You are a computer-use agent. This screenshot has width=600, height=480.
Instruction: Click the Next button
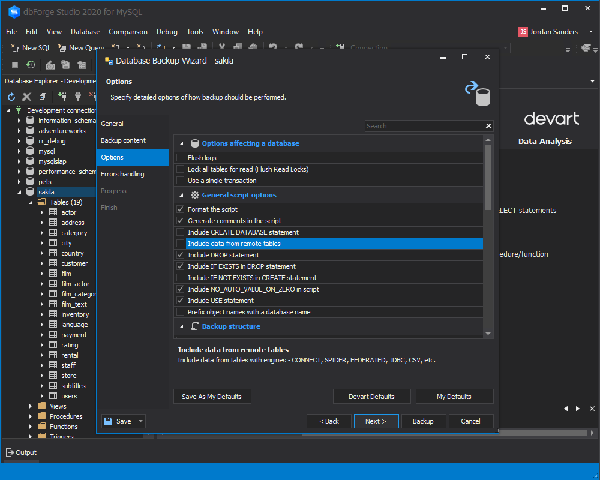tap(376, 421)
